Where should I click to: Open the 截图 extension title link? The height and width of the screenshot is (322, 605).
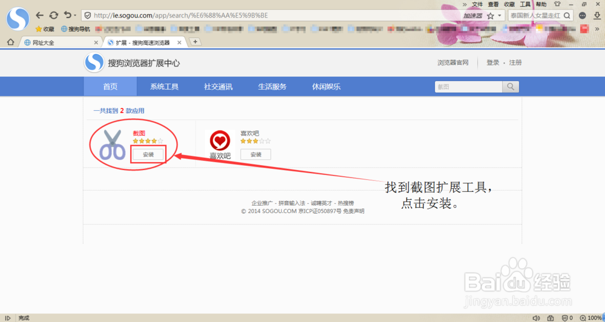[139, 133]
